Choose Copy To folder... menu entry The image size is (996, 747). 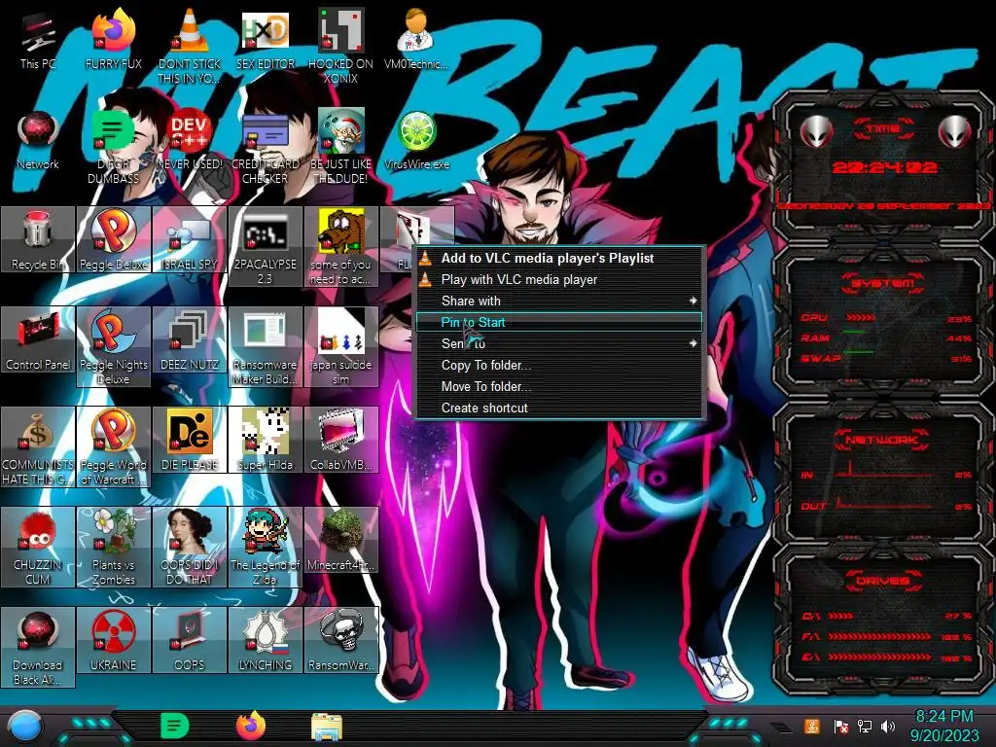click(x=559, y=366)
